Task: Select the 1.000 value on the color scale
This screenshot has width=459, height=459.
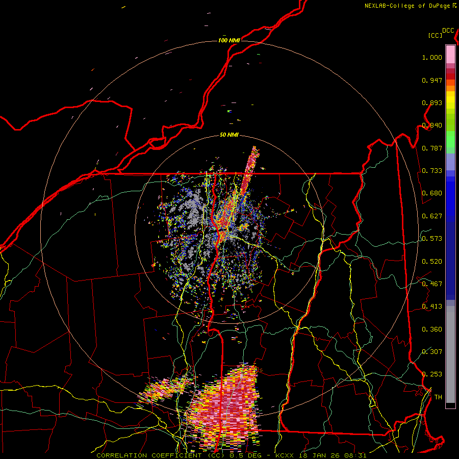Action: (x=432, y=57)
